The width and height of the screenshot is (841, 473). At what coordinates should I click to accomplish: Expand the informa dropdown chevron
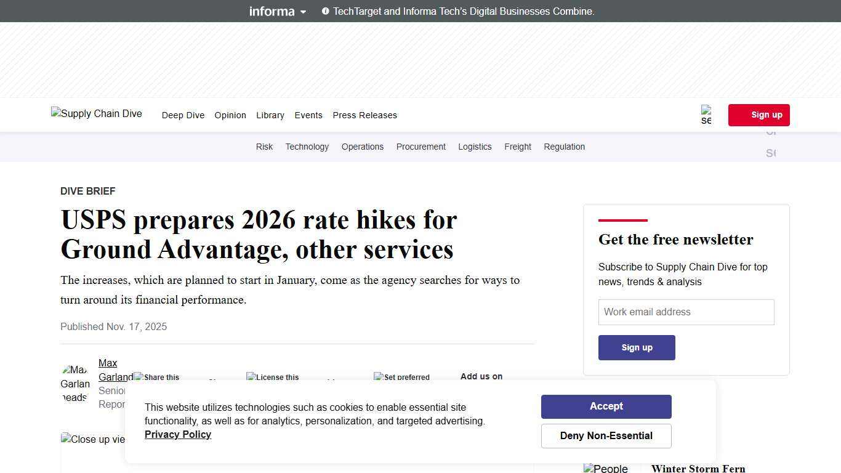303,12
